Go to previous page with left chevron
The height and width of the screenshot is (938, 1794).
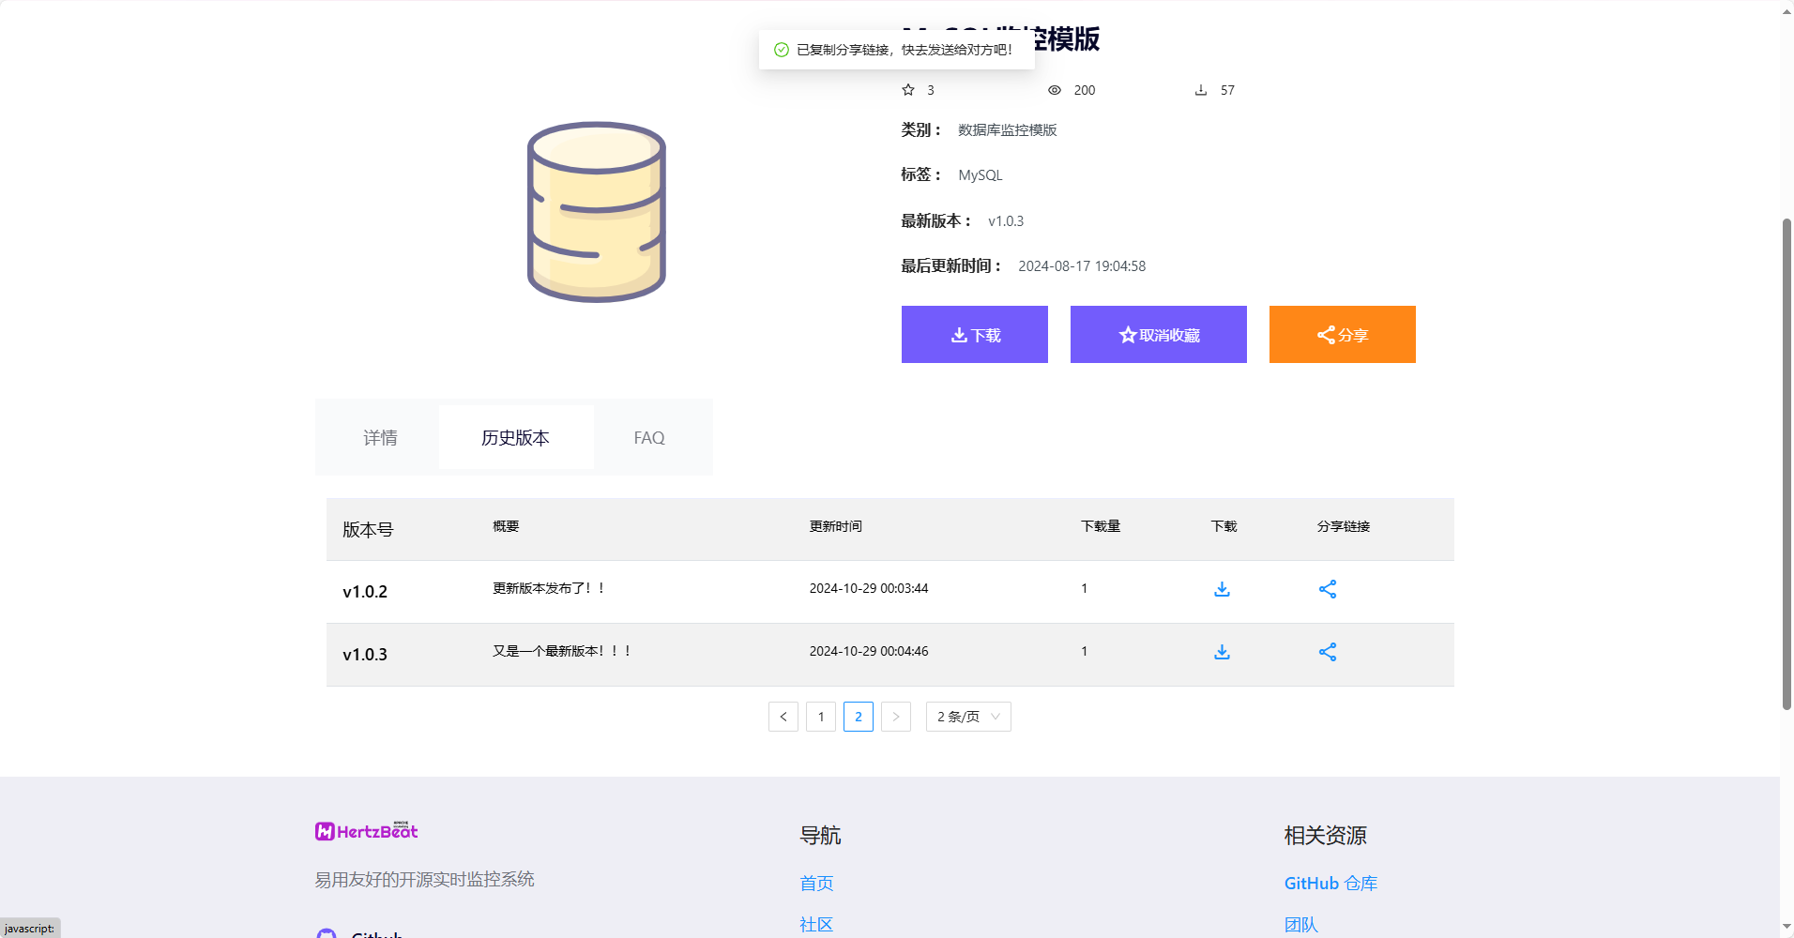783,717
